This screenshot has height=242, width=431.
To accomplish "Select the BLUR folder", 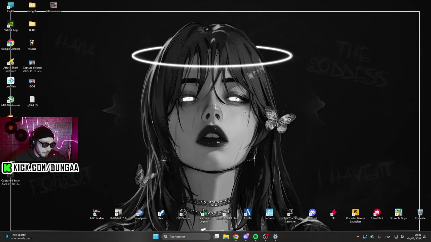I will [32, 26].
